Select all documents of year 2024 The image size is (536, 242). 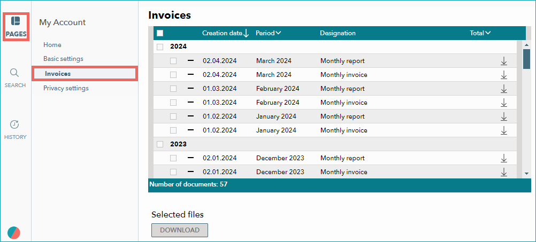(160, 47)
